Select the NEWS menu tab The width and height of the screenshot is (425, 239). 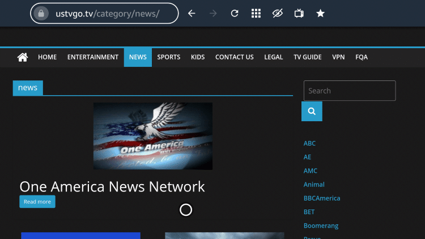click(138, 57)
